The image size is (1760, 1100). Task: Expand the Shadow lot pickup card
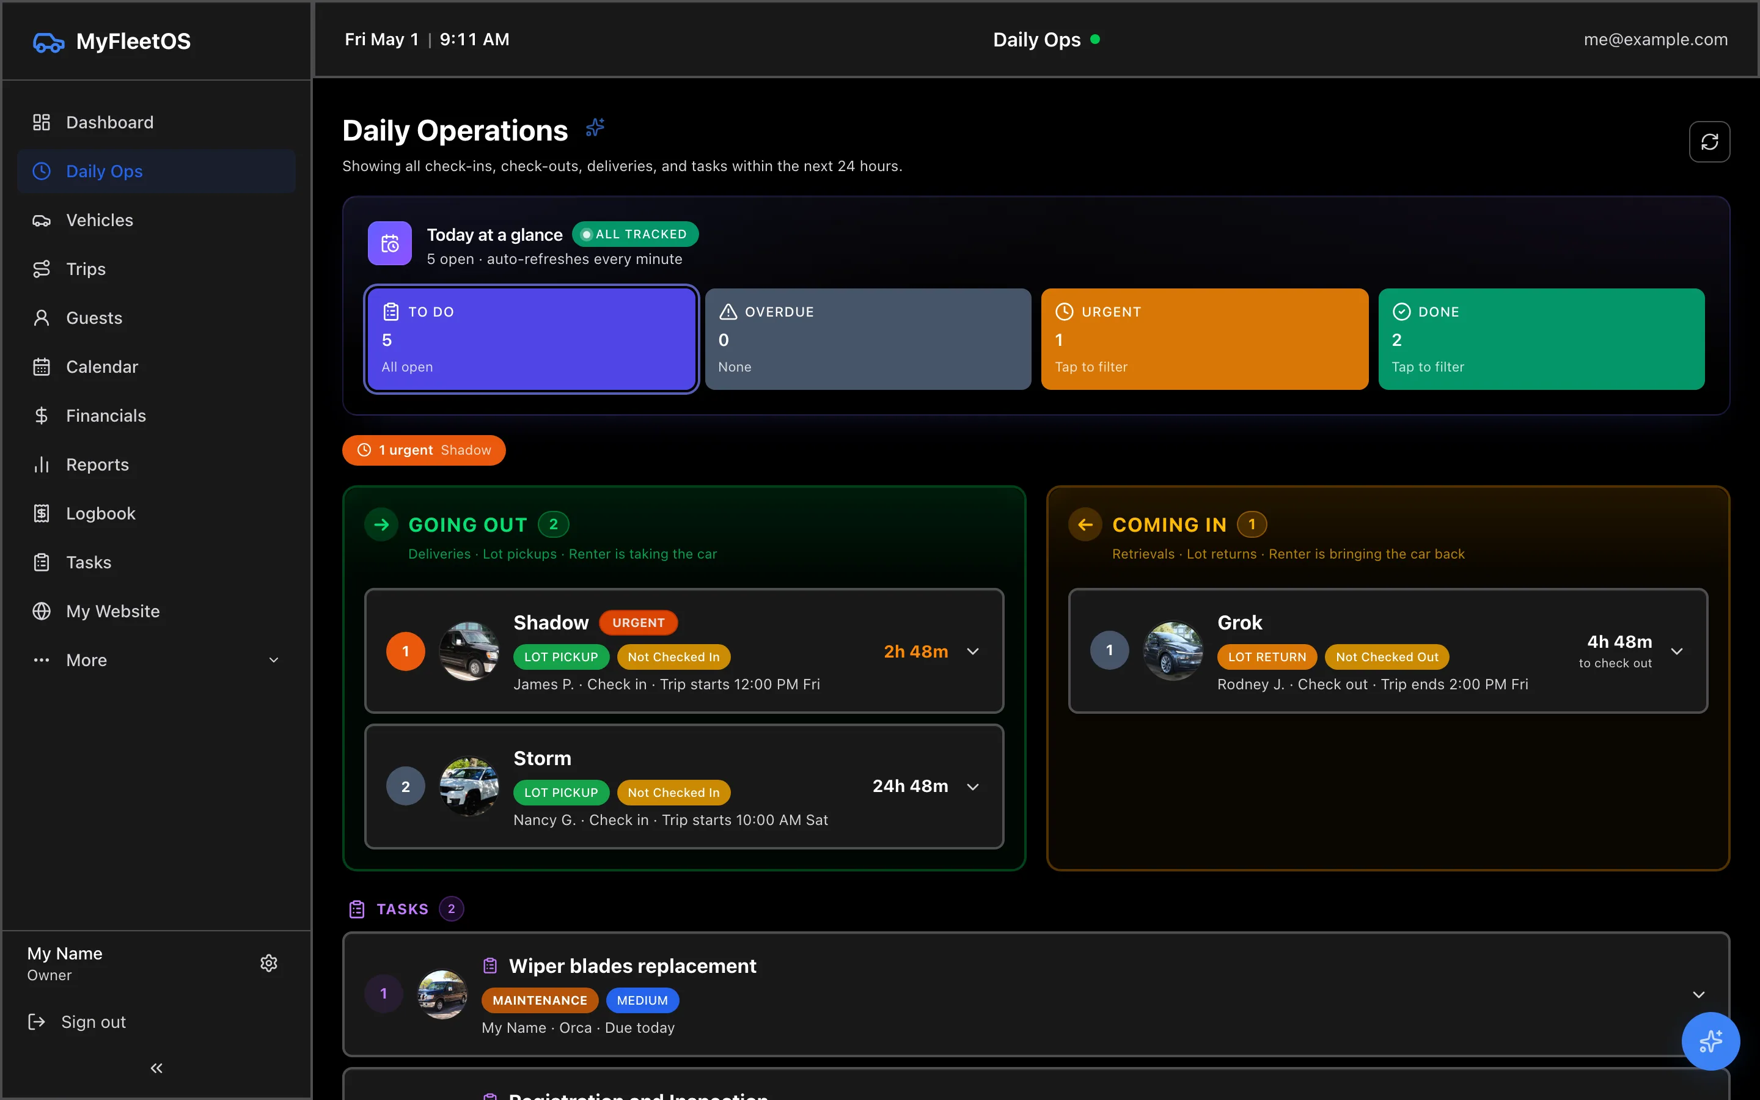[973, 651]
